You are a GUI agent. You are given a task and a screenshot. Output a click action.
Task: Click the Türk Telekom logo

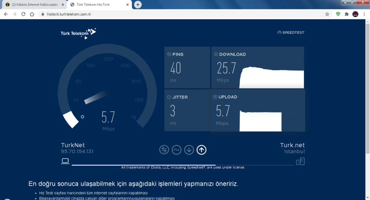pyautogui.click(x=78, y=34)
